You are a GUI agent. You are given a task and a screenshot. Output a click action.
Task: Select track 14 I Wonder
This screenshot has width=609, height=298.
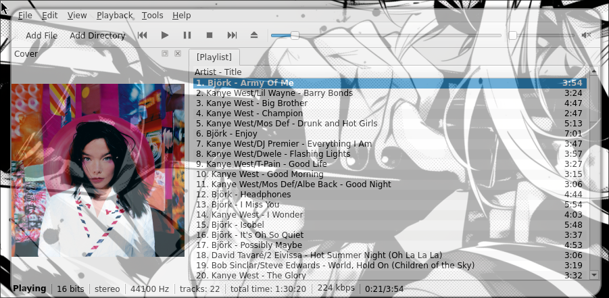point(390,214)
